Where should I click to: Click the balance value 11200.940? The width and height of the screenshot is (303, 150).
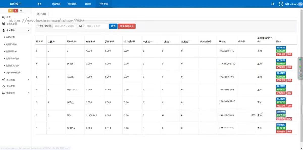coord(92,115)
